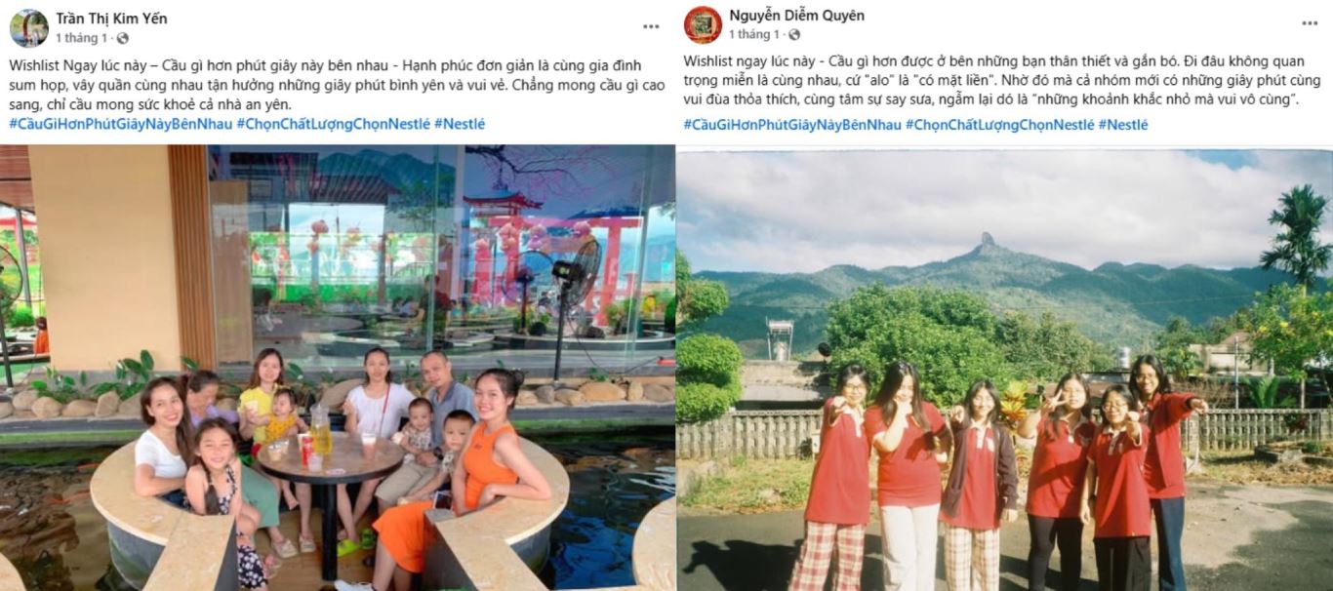Open the "1 tháng 1" timestamp on Diễm Quyên's post
This screenshot has height=591, width=1333.
pyautogui.click(x=754, y=35)
